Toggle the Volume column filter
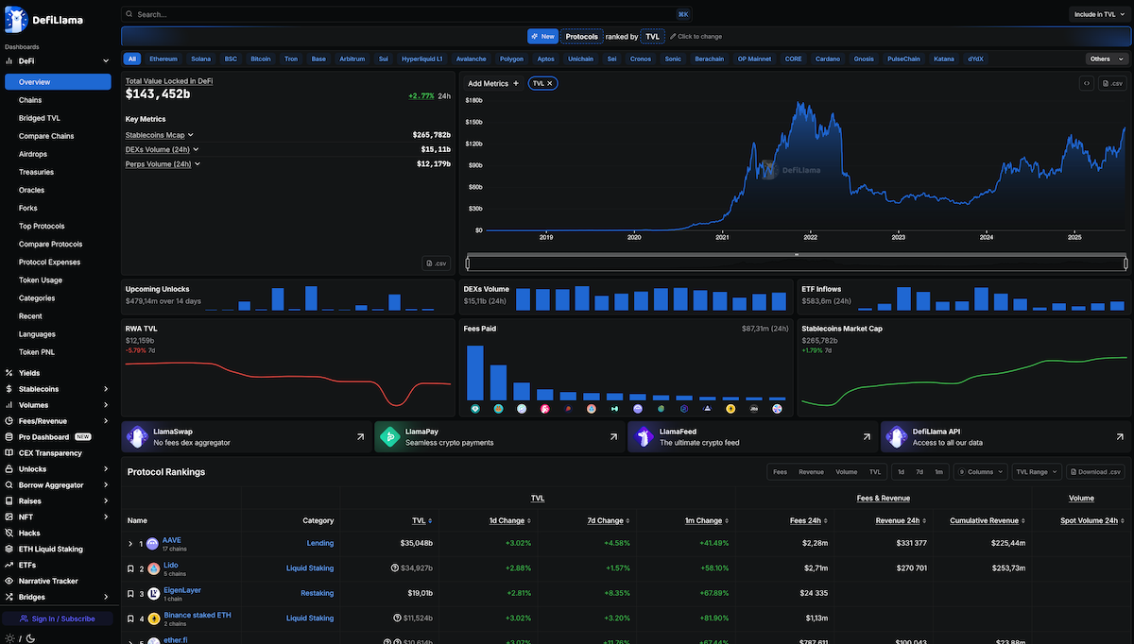Screen dimensions: 1134x644 click(846, 471)
